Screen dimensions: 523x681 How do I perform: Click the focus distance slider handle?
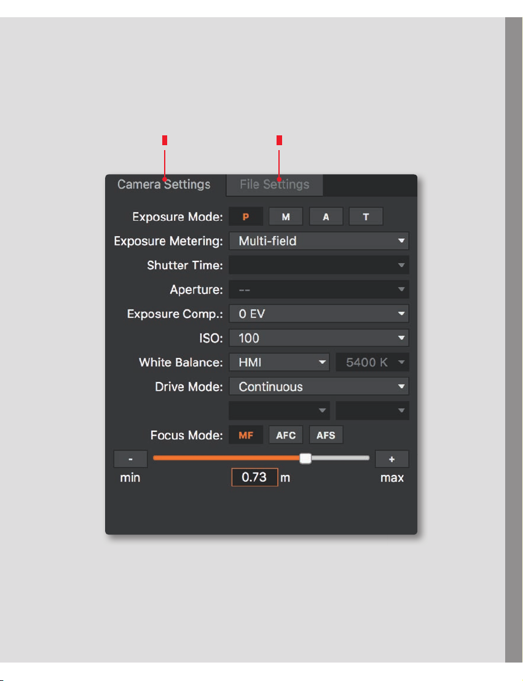click(x=305, y=458)
